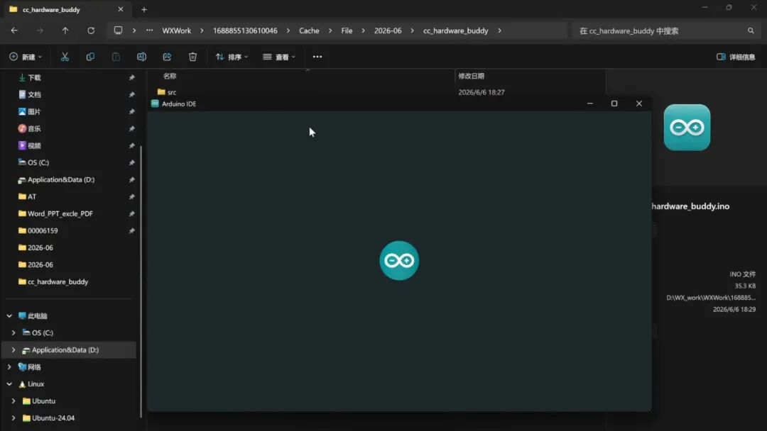This screenshot has height=431, width=767.
Task: Expand the Ubuntu-24.04 tree node
Action: pyautogui.click(x=13, y=418)
